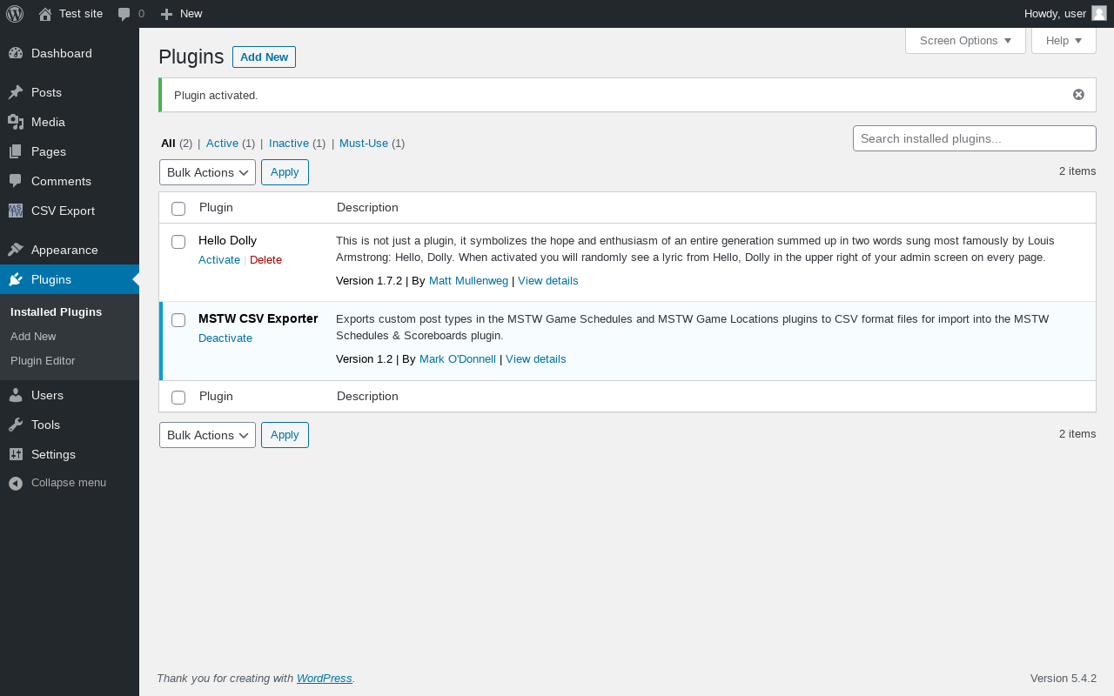Click the Users person icon
Screen dimensions: 1114x696
[16, 395]
